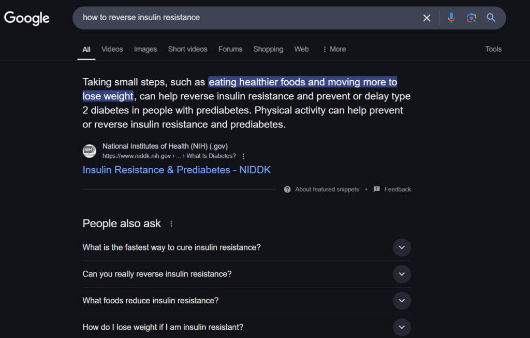Expand the question about losing weight while insulin resistant
The width and height of the screenshot is (530, 338).
[402, 327]
